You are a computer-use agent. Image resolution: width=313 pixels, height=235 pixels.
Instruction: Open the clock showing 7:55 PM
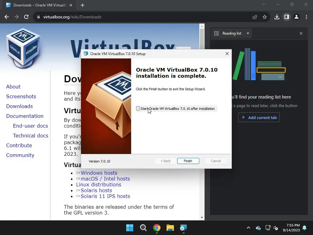click(291, 228)
